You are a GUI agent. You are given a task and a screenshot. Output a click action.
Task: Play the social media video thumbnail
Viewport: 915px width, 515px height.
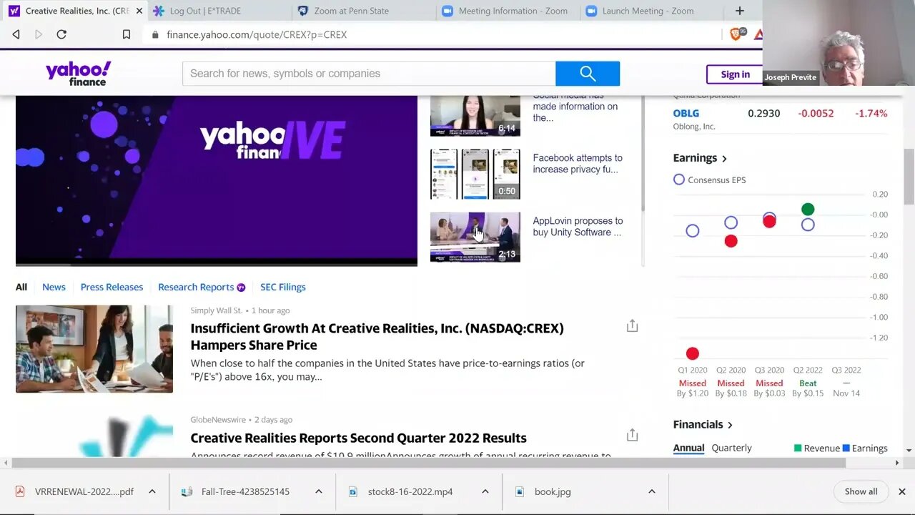(475, 116)
